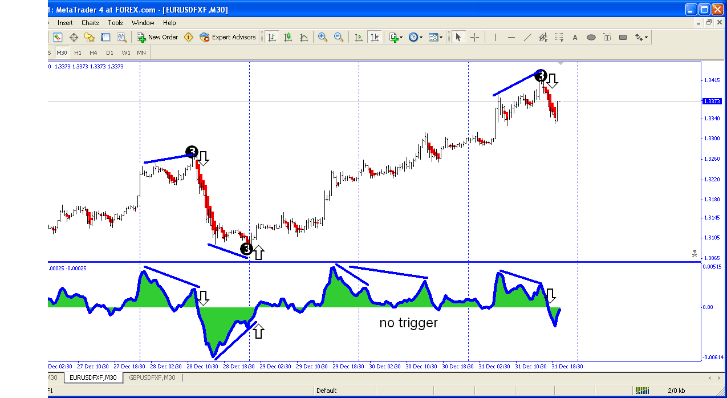Select the Text 'A' drawing tool
The image size is (727, 398).
point(575,38)
